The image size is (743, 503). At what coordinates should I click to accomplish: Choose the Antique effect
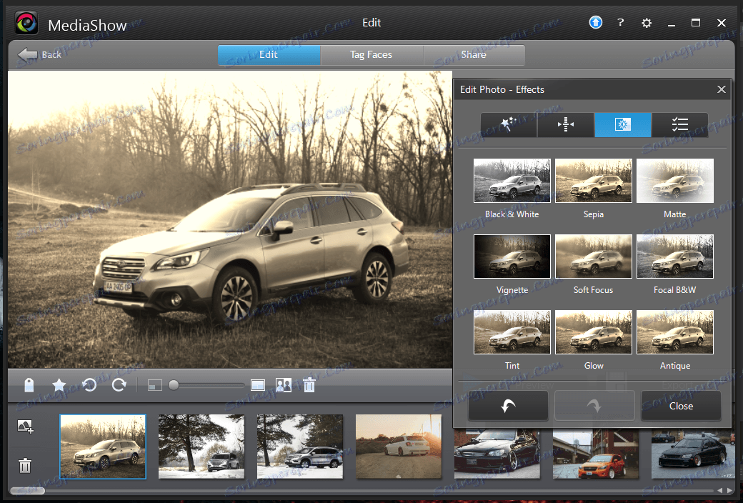(x=674, y=332)
